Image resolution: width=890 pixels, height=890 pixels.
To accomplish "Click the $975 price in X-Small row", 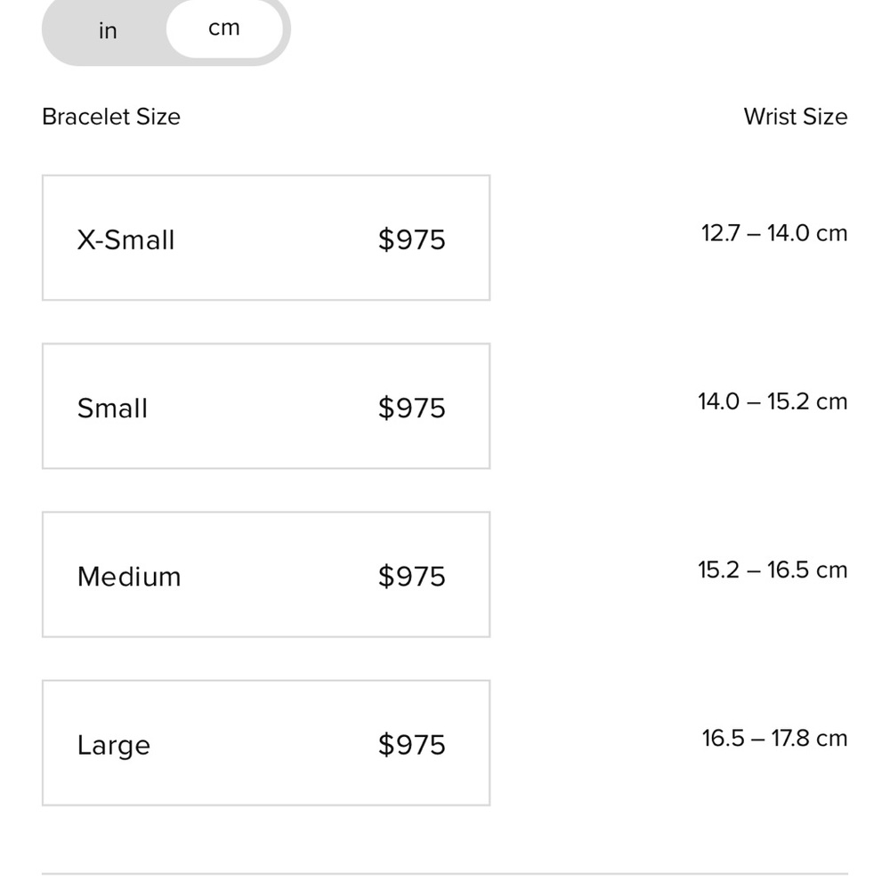I will point(411,240).
